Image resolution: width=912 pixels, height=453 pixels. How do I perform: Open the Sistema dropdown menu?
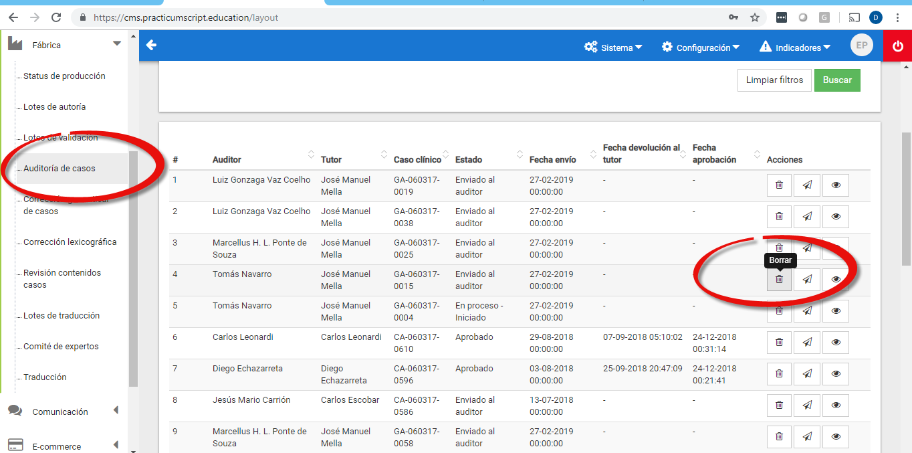[613, 48]
